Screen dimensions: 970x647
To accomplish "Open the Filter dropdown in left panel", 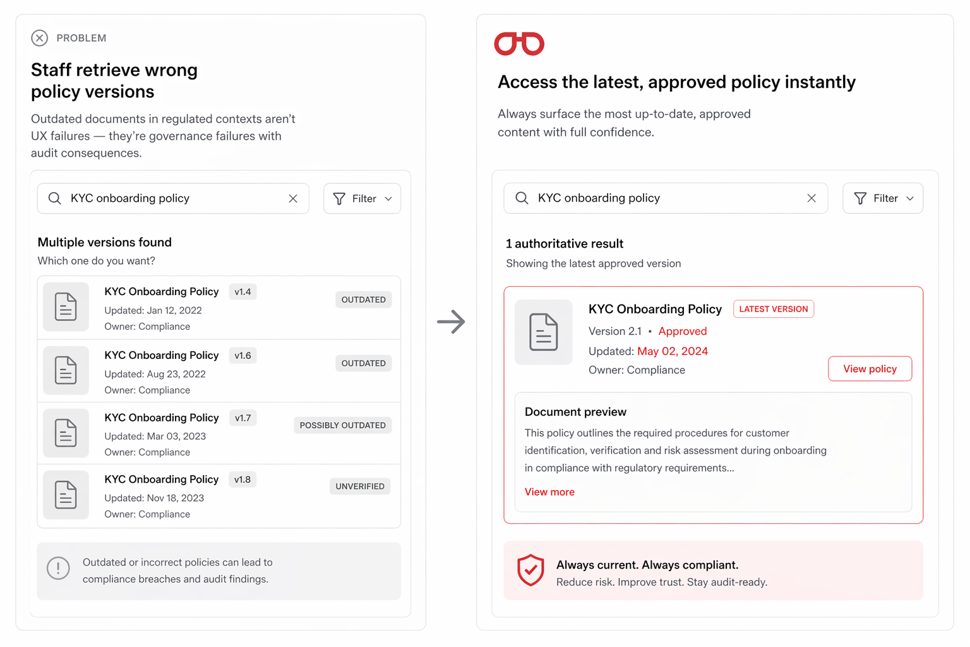I will tap(362, 198).
